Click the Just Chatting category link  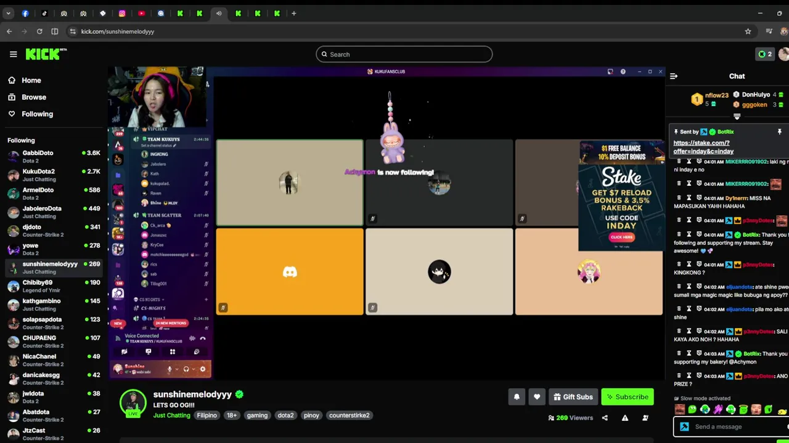tap(171, 415)
